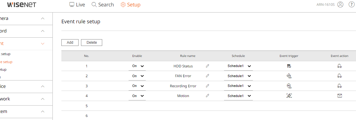This screenshot has width=356, height=120.
Task: Click Motion rule email action icon
Action: tap(339, 96)
